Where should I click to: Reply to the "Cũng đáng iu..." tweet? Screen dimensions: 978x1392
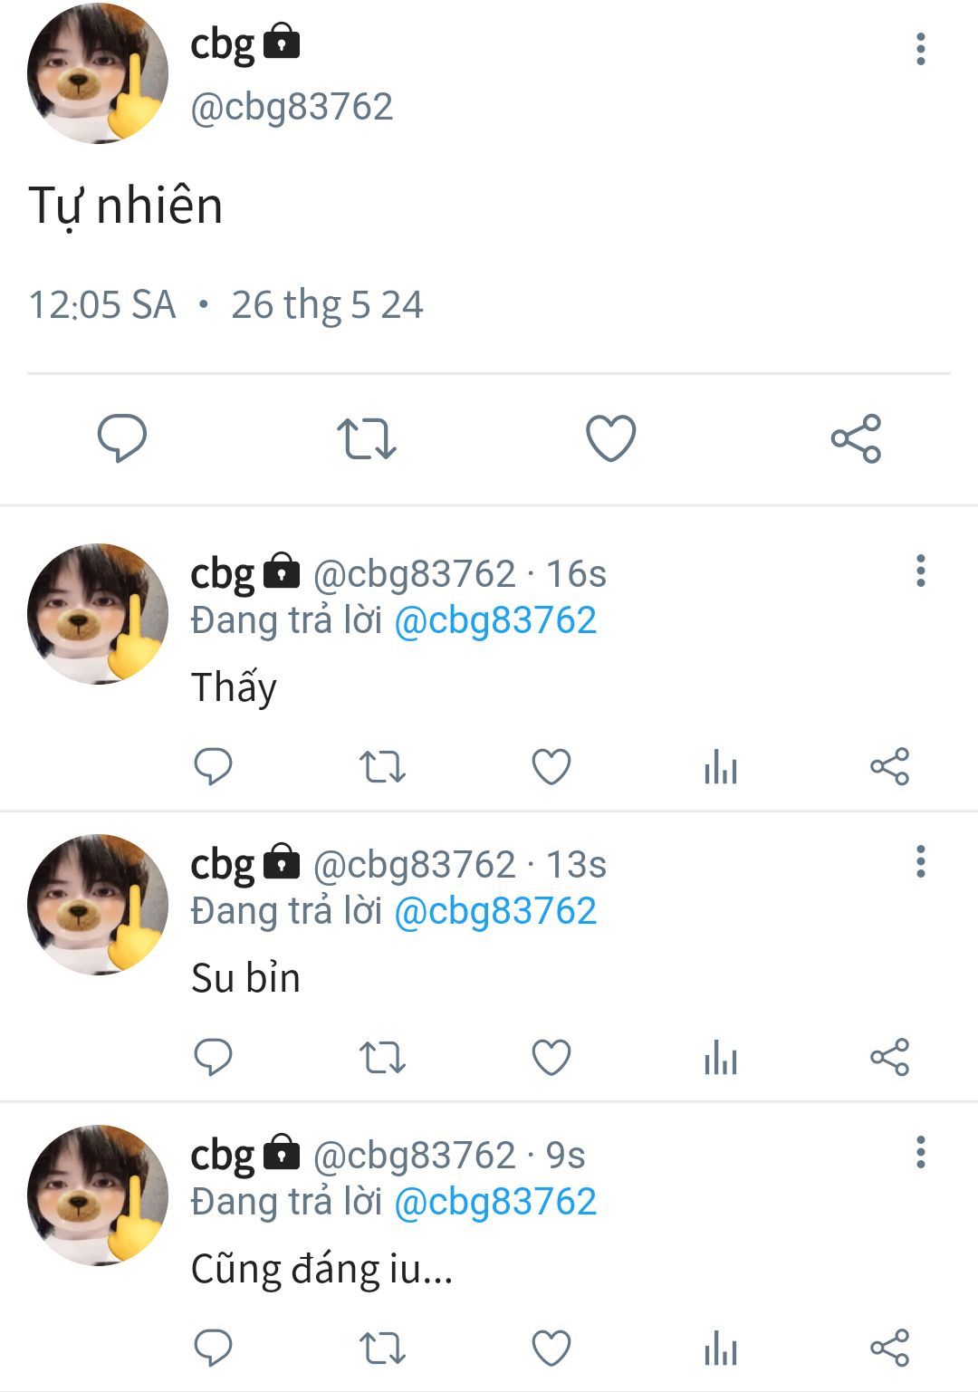214,1349
